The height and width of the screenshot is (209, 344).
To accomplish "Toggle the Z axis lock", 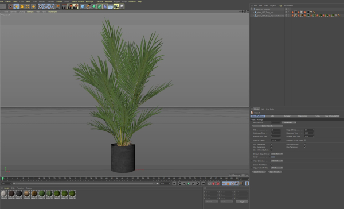I will tap(52, 6).
